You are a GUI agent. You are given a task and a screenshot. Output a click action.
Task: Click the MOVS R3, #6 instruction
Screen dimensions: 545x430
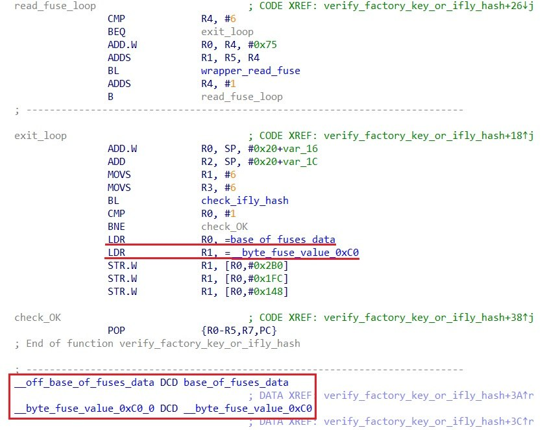point(172,188)
